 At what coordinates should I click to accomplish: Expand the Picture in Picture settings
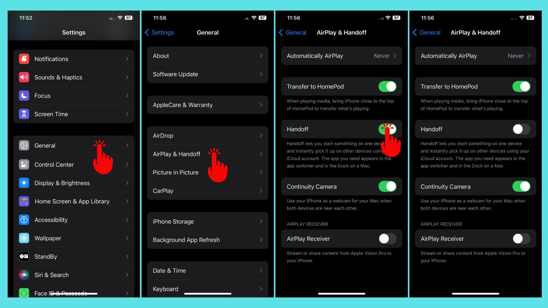click(207, 172)
